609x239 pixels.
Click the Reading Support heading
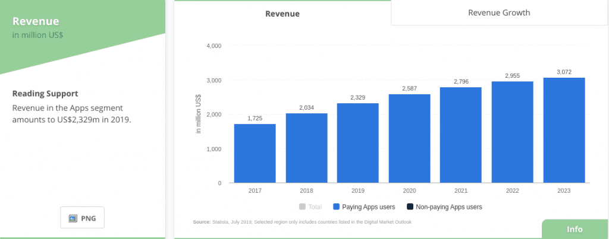[x=45, y=94]
